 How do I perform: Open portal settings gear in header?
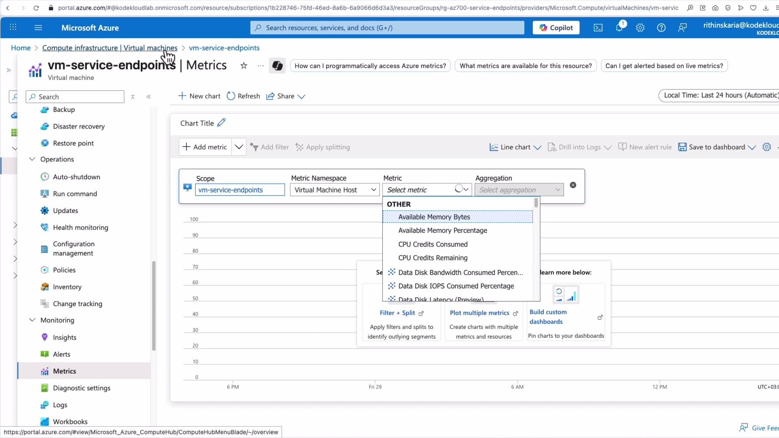(640, 28)
